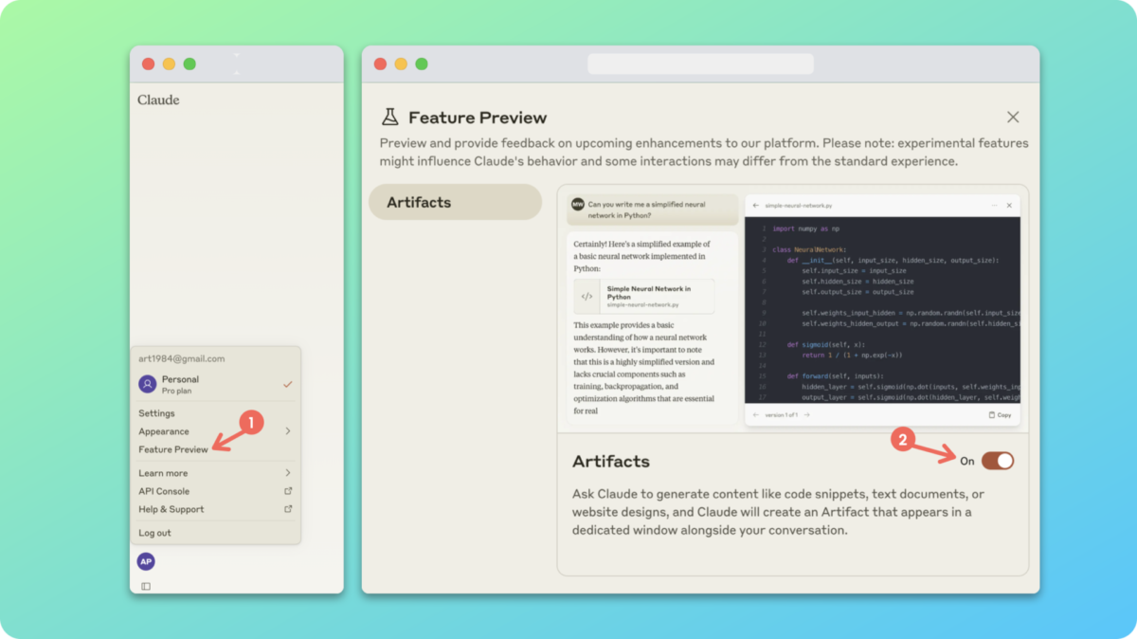Screen dimensions: 1137x639
Task: Click Log out
Action: pyautogui.click(x=154, y=533)
